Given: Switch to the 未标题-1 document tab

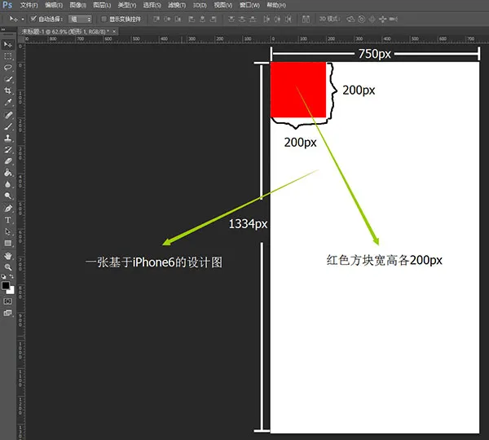Looking at the screenshot, I should tap(65, 32).
